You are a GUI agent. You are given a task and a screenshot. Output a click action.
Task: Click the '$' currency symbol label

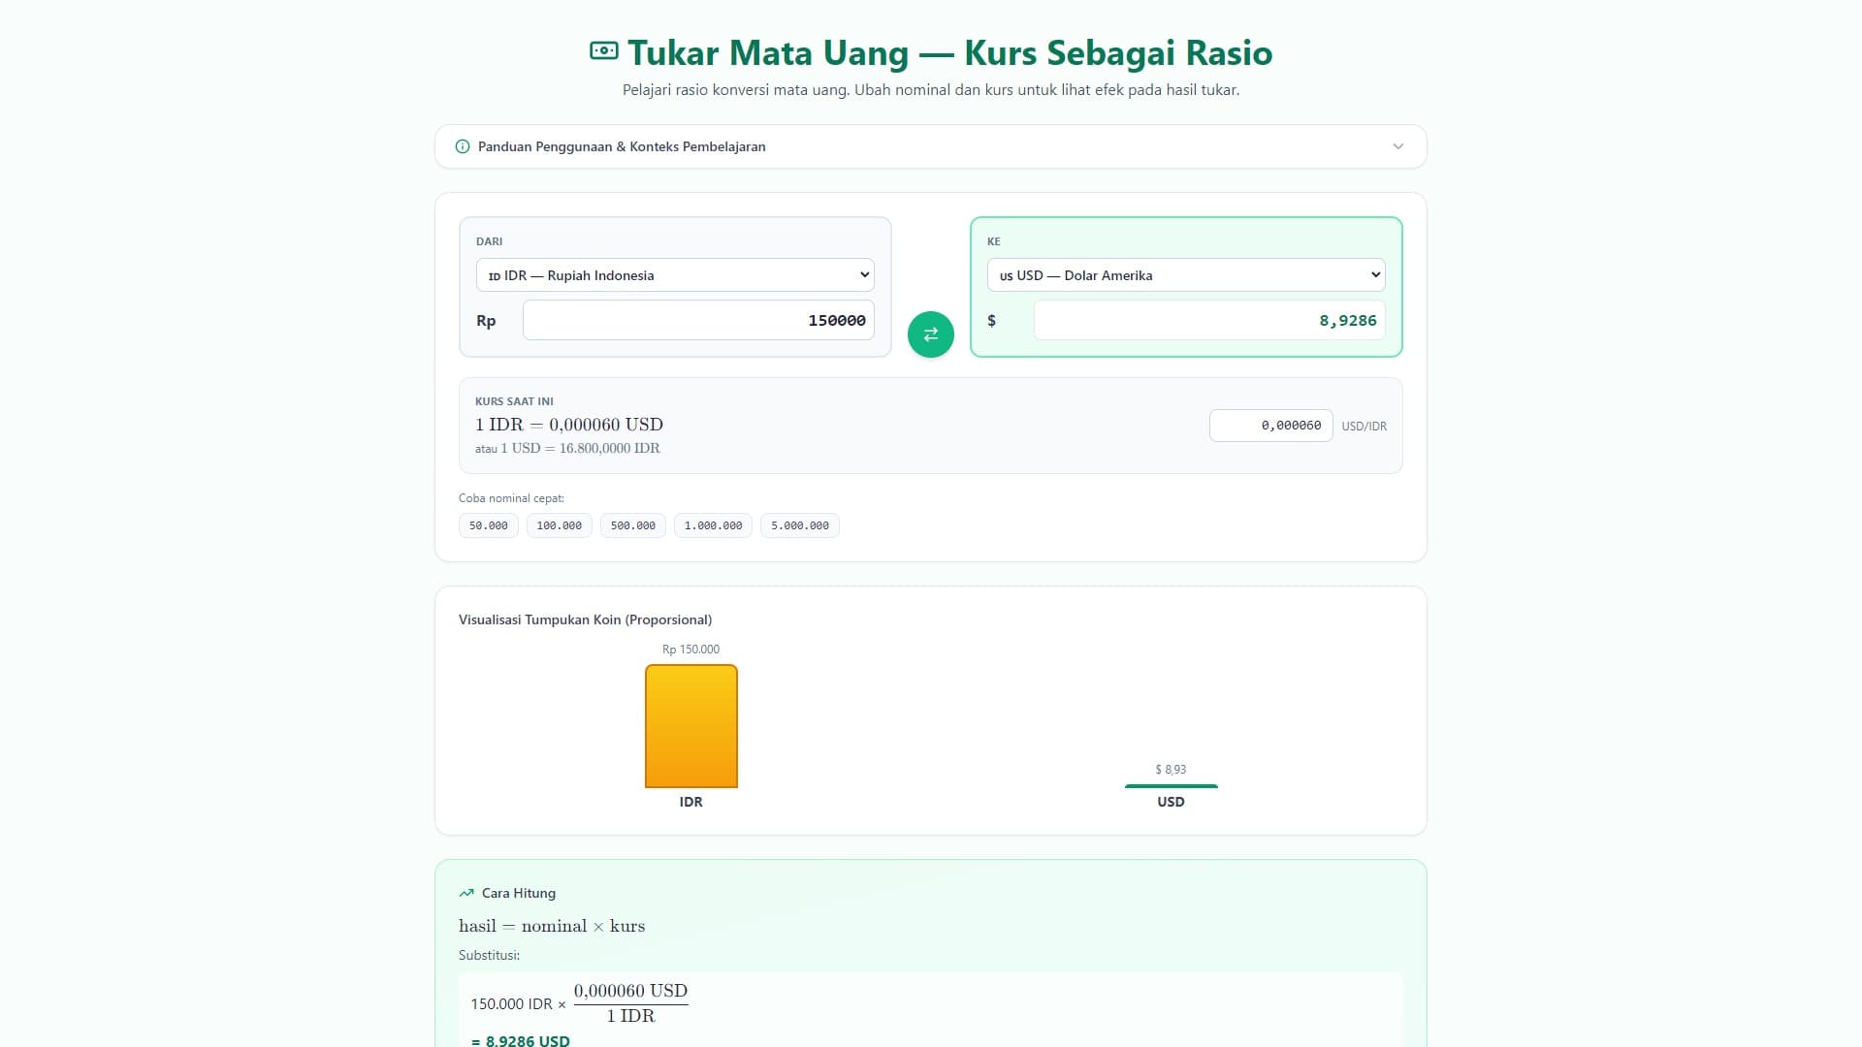tap(991, 321)
